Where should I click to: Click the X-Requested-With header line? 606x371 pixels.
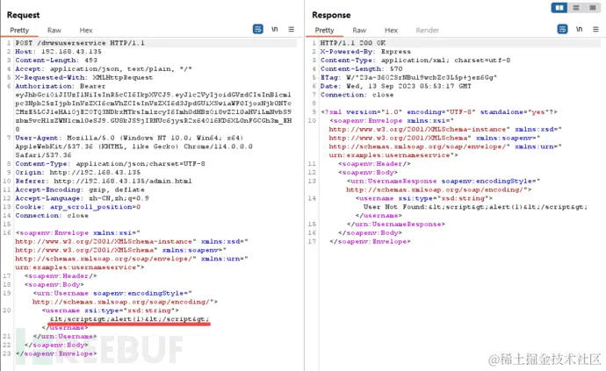click(83, 77)
